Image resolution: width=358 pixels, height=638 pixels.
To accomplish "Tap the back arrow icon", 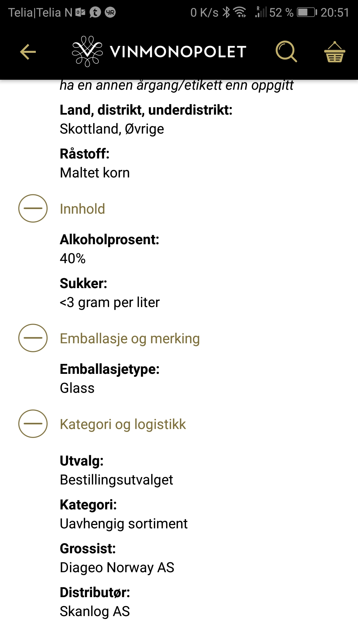I will (x=28, y=52).
